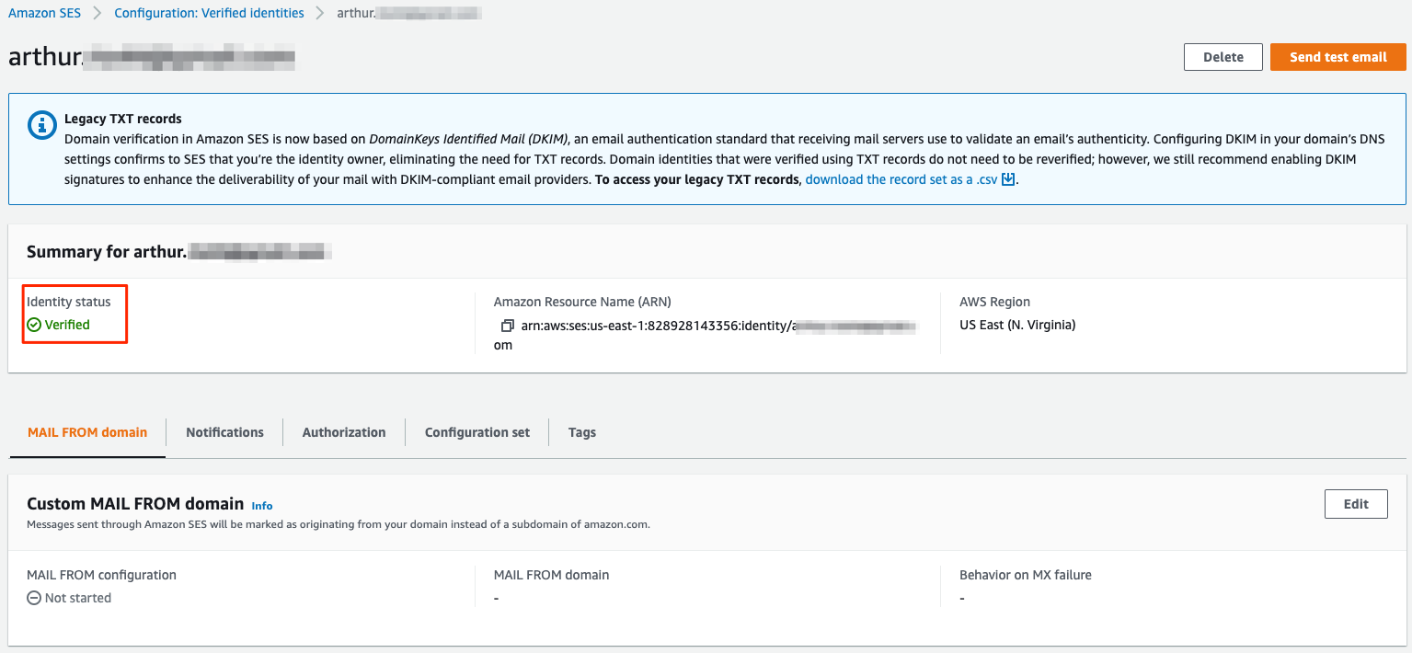The height and width of the screenshot is (653, 1412).
Task: Click the US East (N. Virginia) region value
Action: coord(1017,325)
